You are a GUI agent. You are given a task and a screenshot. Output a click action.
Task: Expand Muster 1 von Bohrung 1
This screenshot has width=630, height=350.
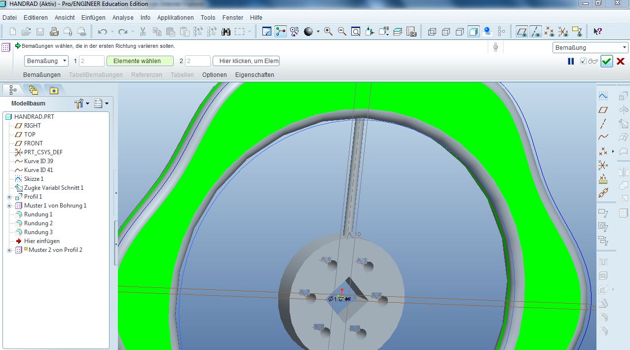tap(9, 206)
